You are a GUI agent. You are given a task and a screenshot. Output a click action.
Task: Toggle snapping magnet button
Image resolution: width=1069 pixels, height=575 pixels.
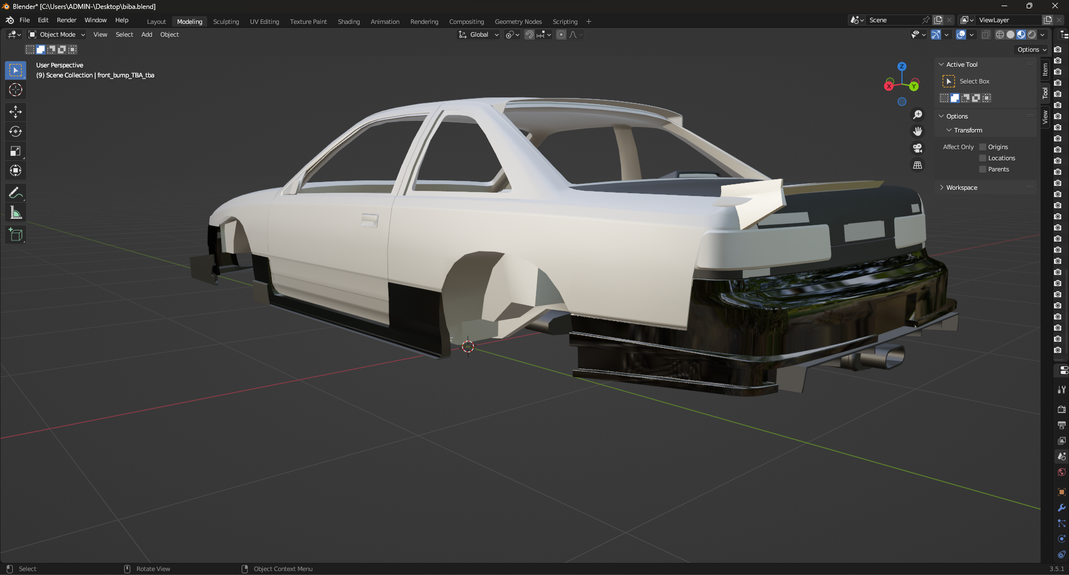pos(529,35)
